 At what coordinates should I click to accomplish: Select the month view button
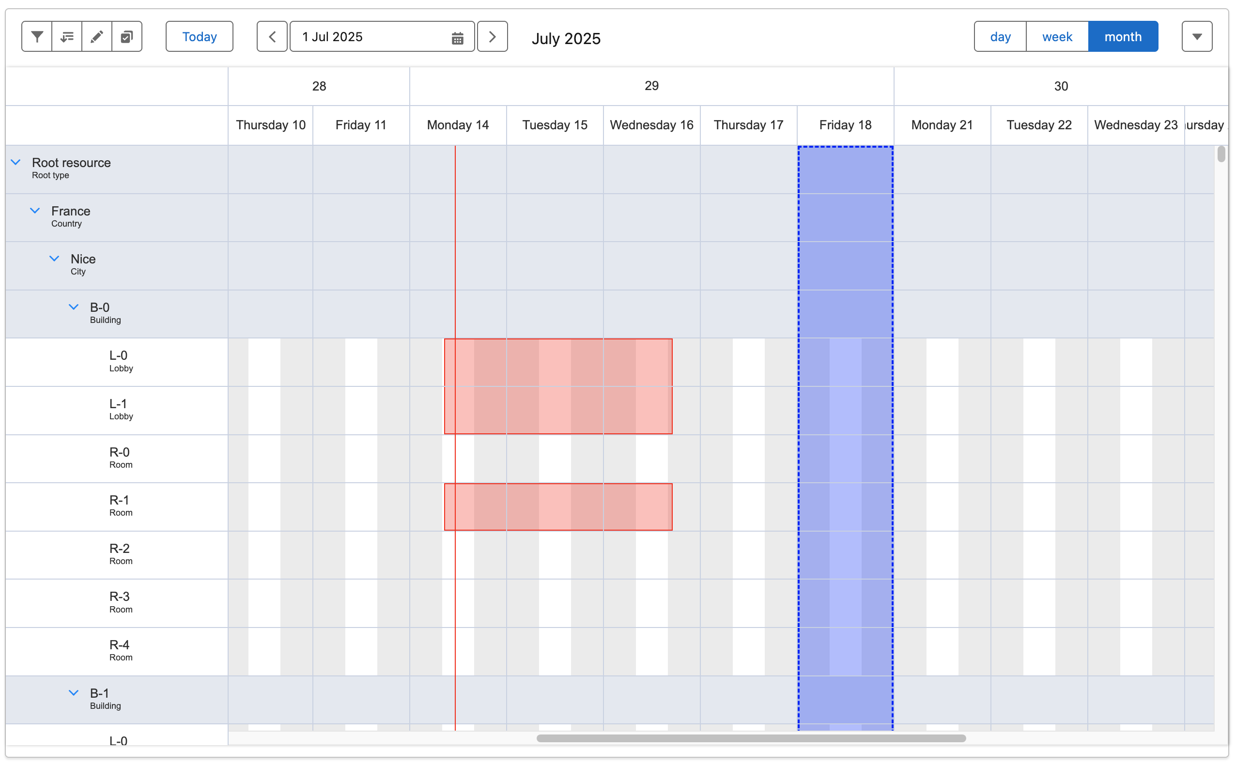click(1123, 36)
